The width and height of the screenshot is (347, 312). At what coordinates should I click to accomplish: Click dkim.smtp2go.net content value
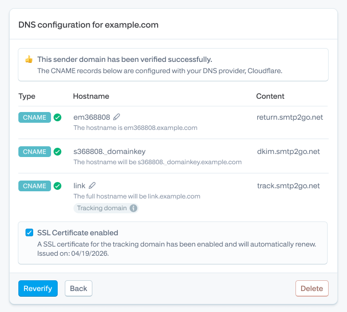[288, 151]
